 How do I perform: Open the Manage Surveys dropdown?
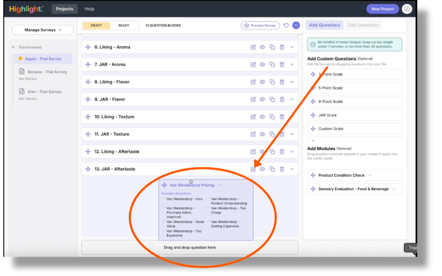coord(43,30)
